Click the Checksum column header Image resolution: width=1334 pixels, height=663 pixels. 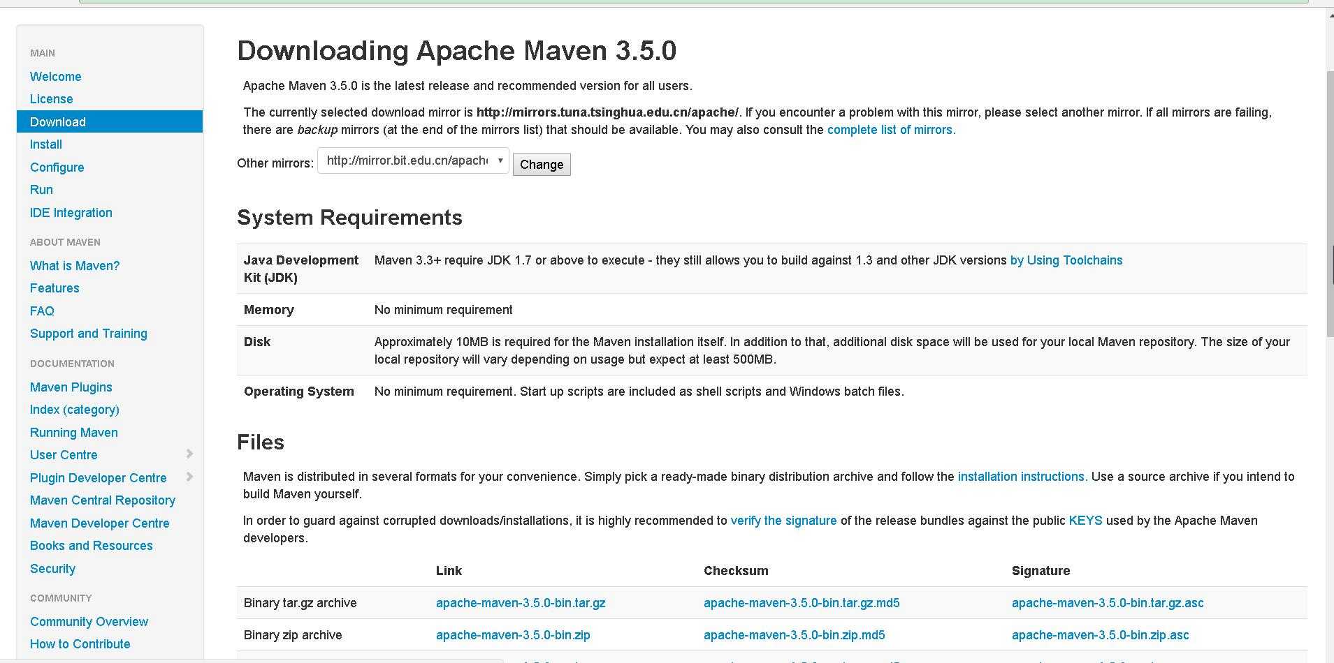[x=736, y=571]
